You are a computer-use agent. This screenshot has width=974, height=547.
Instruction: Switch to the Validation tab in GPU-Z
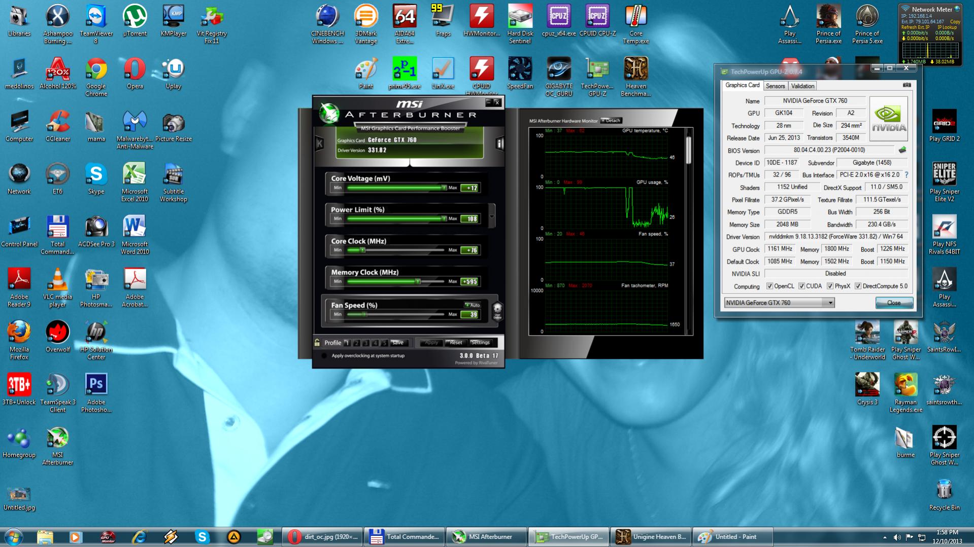[802, 86]
